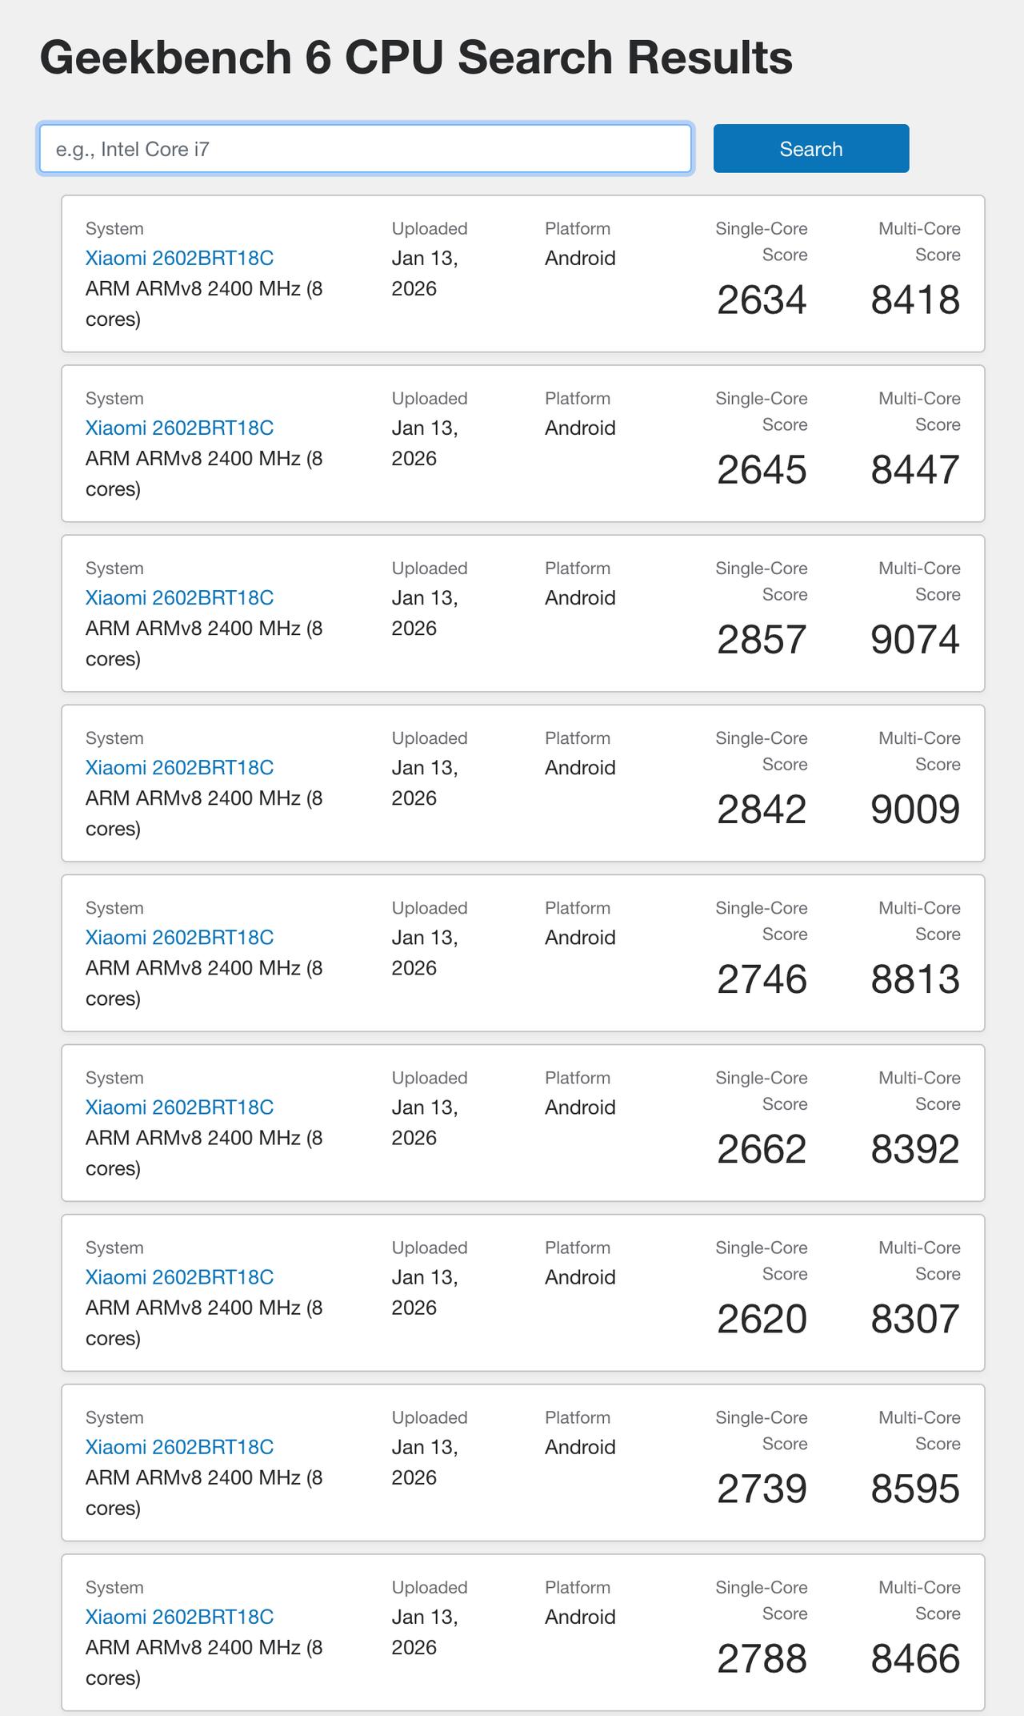Open the Xiaomi link with single-core 2645

179,428
